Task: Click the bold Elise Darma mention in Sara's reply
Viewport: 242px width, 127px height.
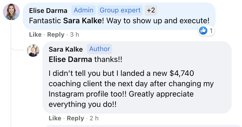Action: pyautogui.click(x=70, y=59)
